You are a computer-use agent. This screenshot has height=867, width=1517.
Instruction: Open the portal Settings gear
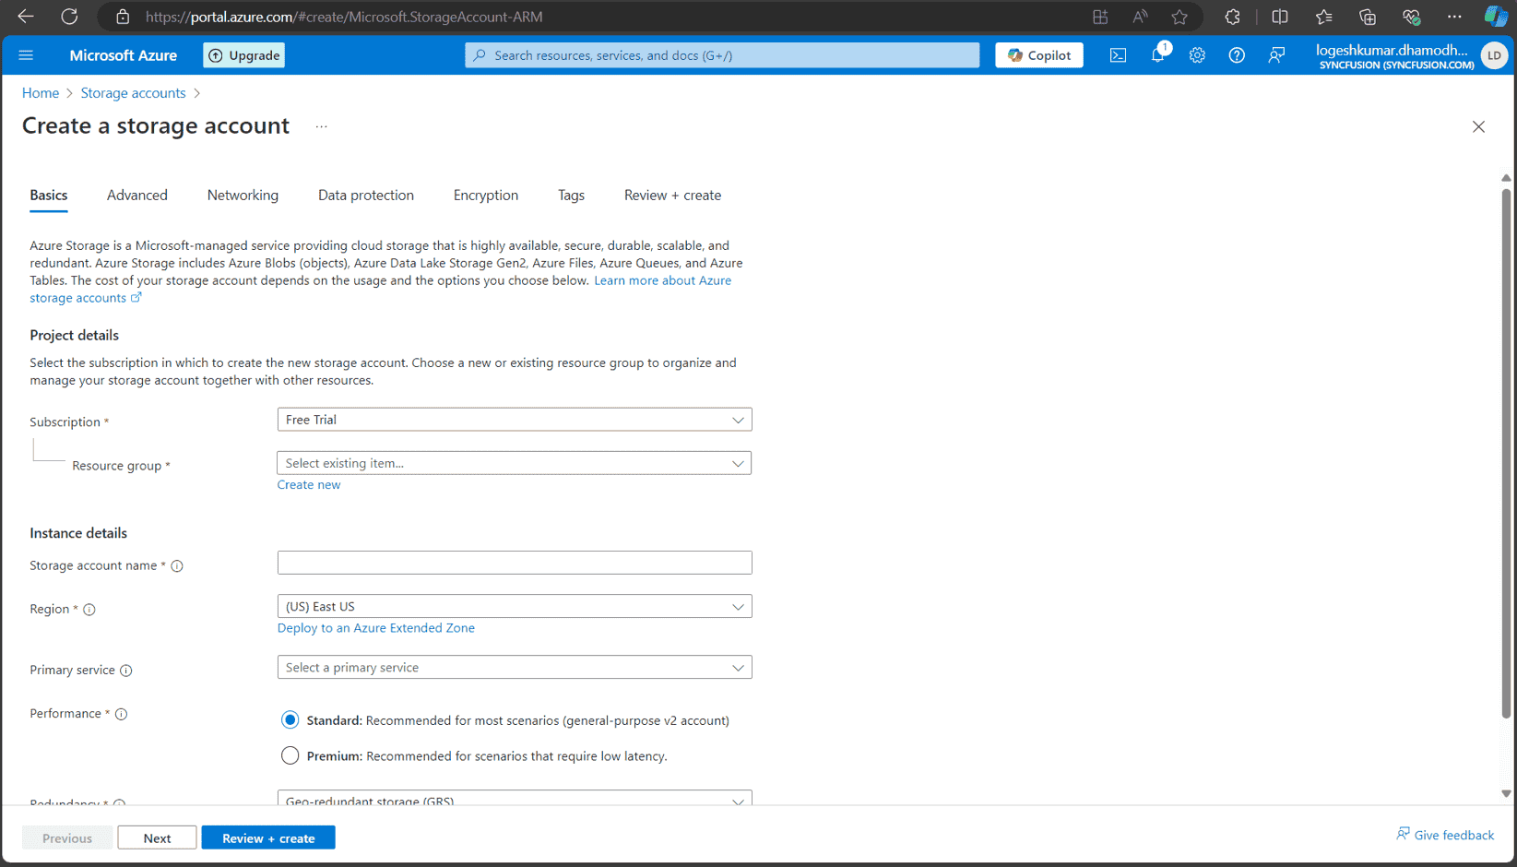pyautogui.click(x=1197, y=55)
